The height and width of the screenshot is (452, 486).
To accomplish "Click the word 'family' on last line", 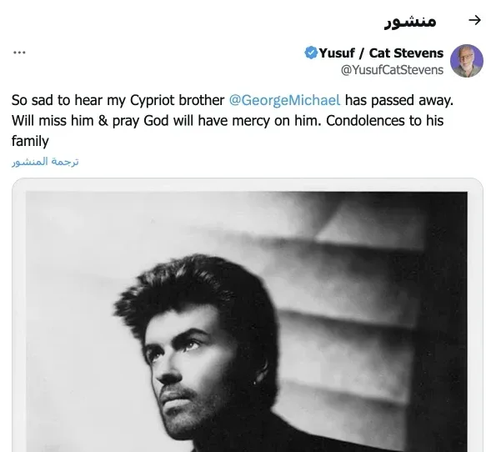I will (30, 141).
